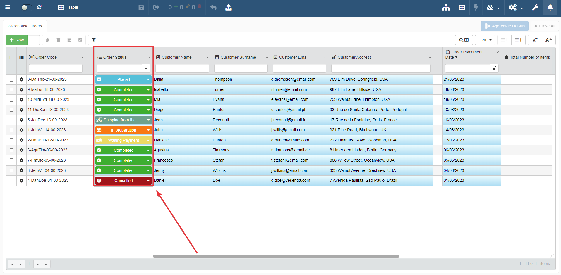Open the hierarchy diagram icon
The height and width of the screenshot is (275, 561).
click(446, 7)
